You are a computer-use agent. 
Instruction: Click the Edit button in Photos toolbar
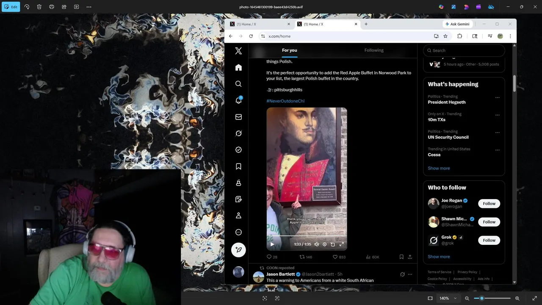(11, 7)
